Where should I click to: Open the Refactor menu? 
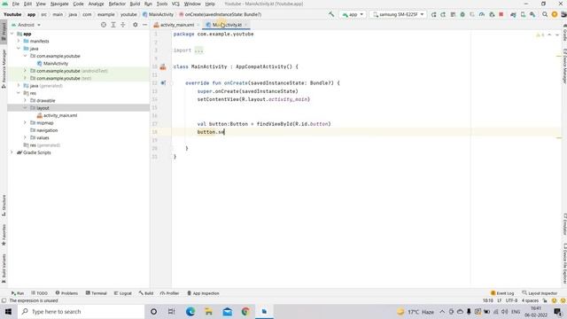(x=117, y=4)
